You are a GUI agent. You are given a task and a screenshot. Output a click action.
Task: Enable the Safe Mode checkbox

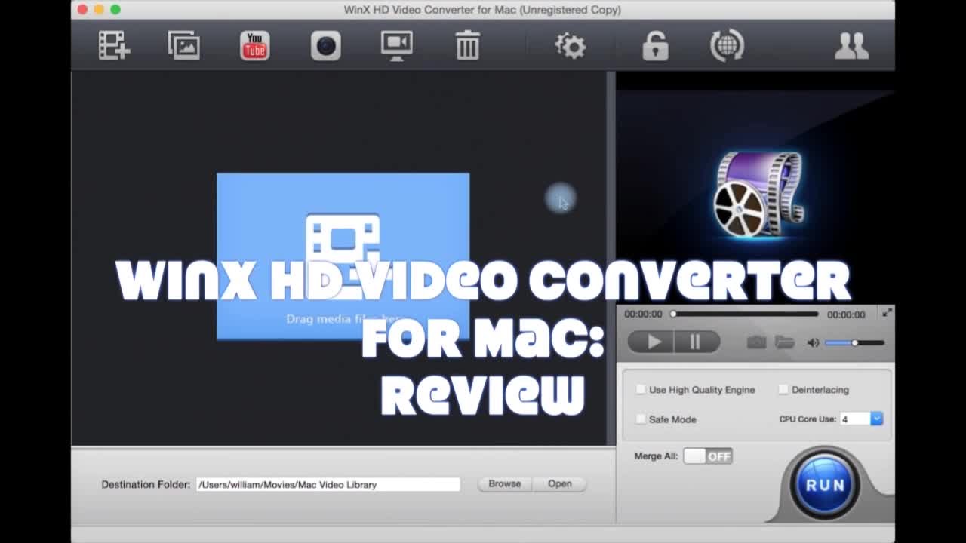click(641, 419)
